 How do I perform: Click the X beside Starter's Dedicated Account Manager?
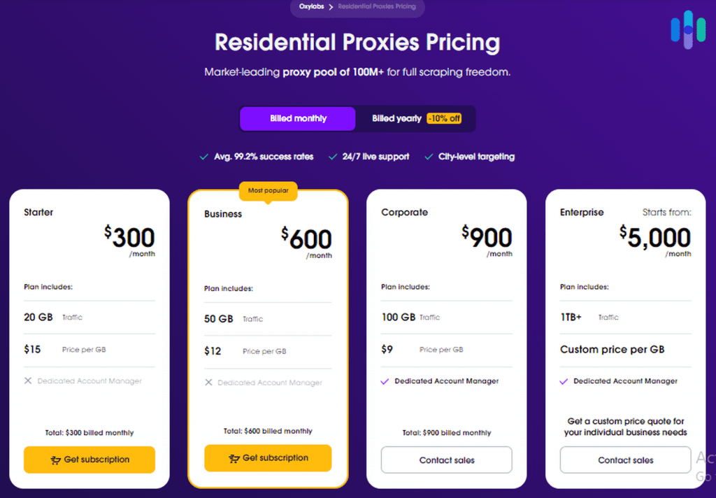pyautogui.click(x=29, y=380)
